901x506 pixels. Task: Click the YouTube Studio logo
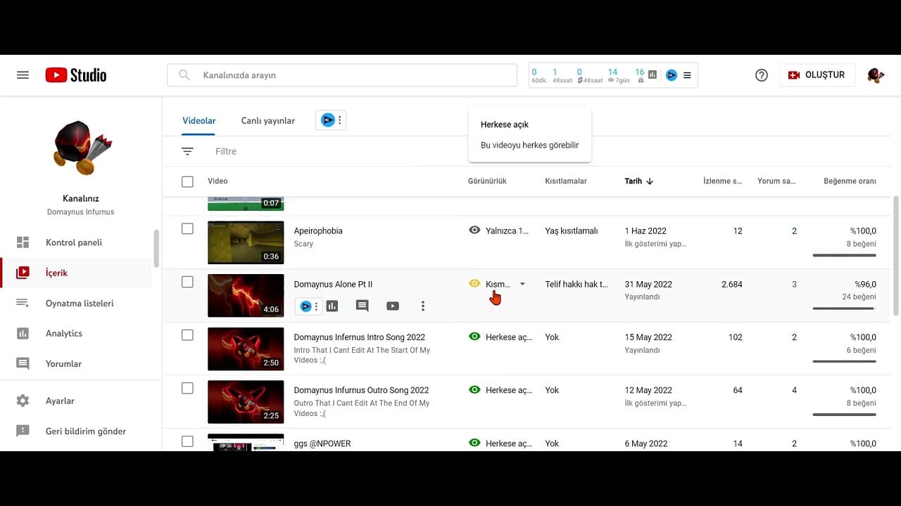pos(76,75)
